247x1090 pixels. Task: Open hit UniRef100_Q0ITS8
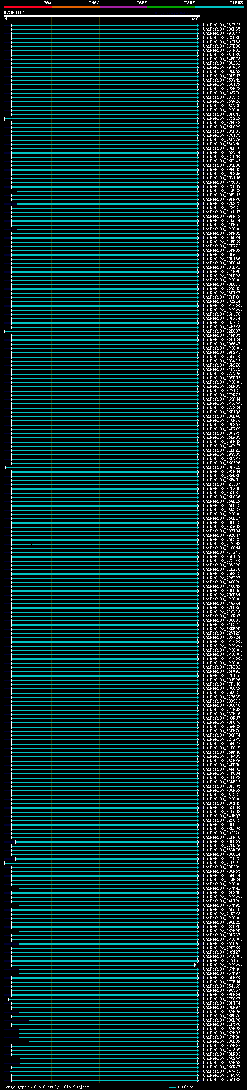point(222,42)
